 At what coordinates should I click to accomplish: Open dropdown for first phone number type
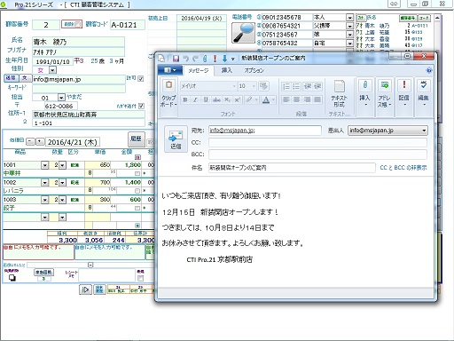tap(349, 18)
